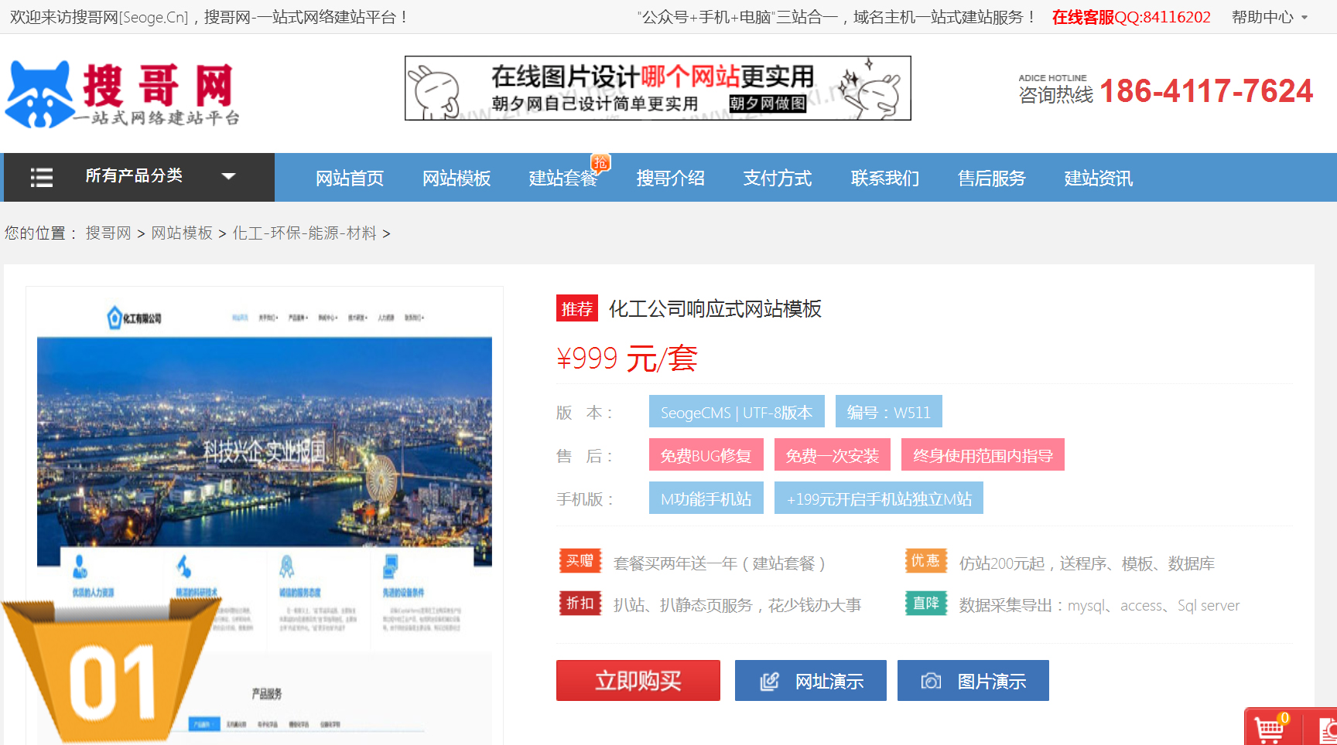Viewport: 1337px width, 745px height.
Task: Click the 化工-环保-能源-材料 breadcrumb link
Action: 304,233
